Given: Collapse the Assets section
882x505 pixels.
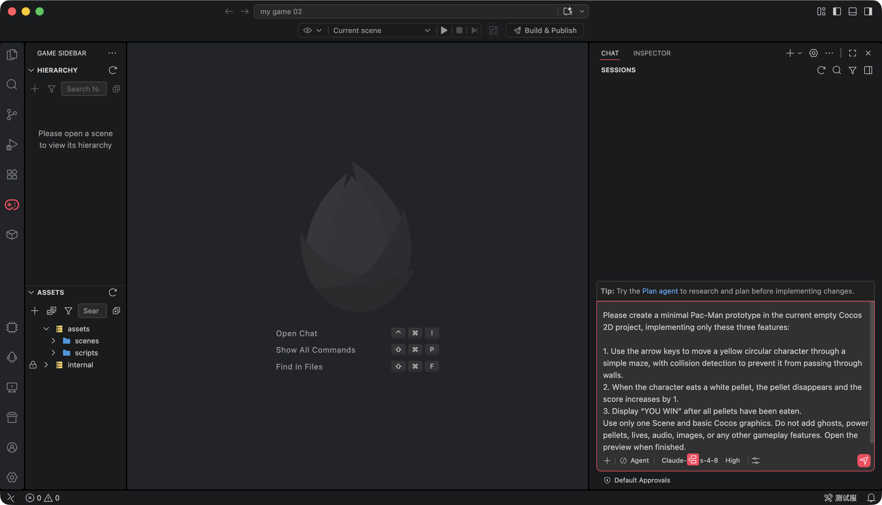Looking at the screenshot, I should click(x=31, y=292).
